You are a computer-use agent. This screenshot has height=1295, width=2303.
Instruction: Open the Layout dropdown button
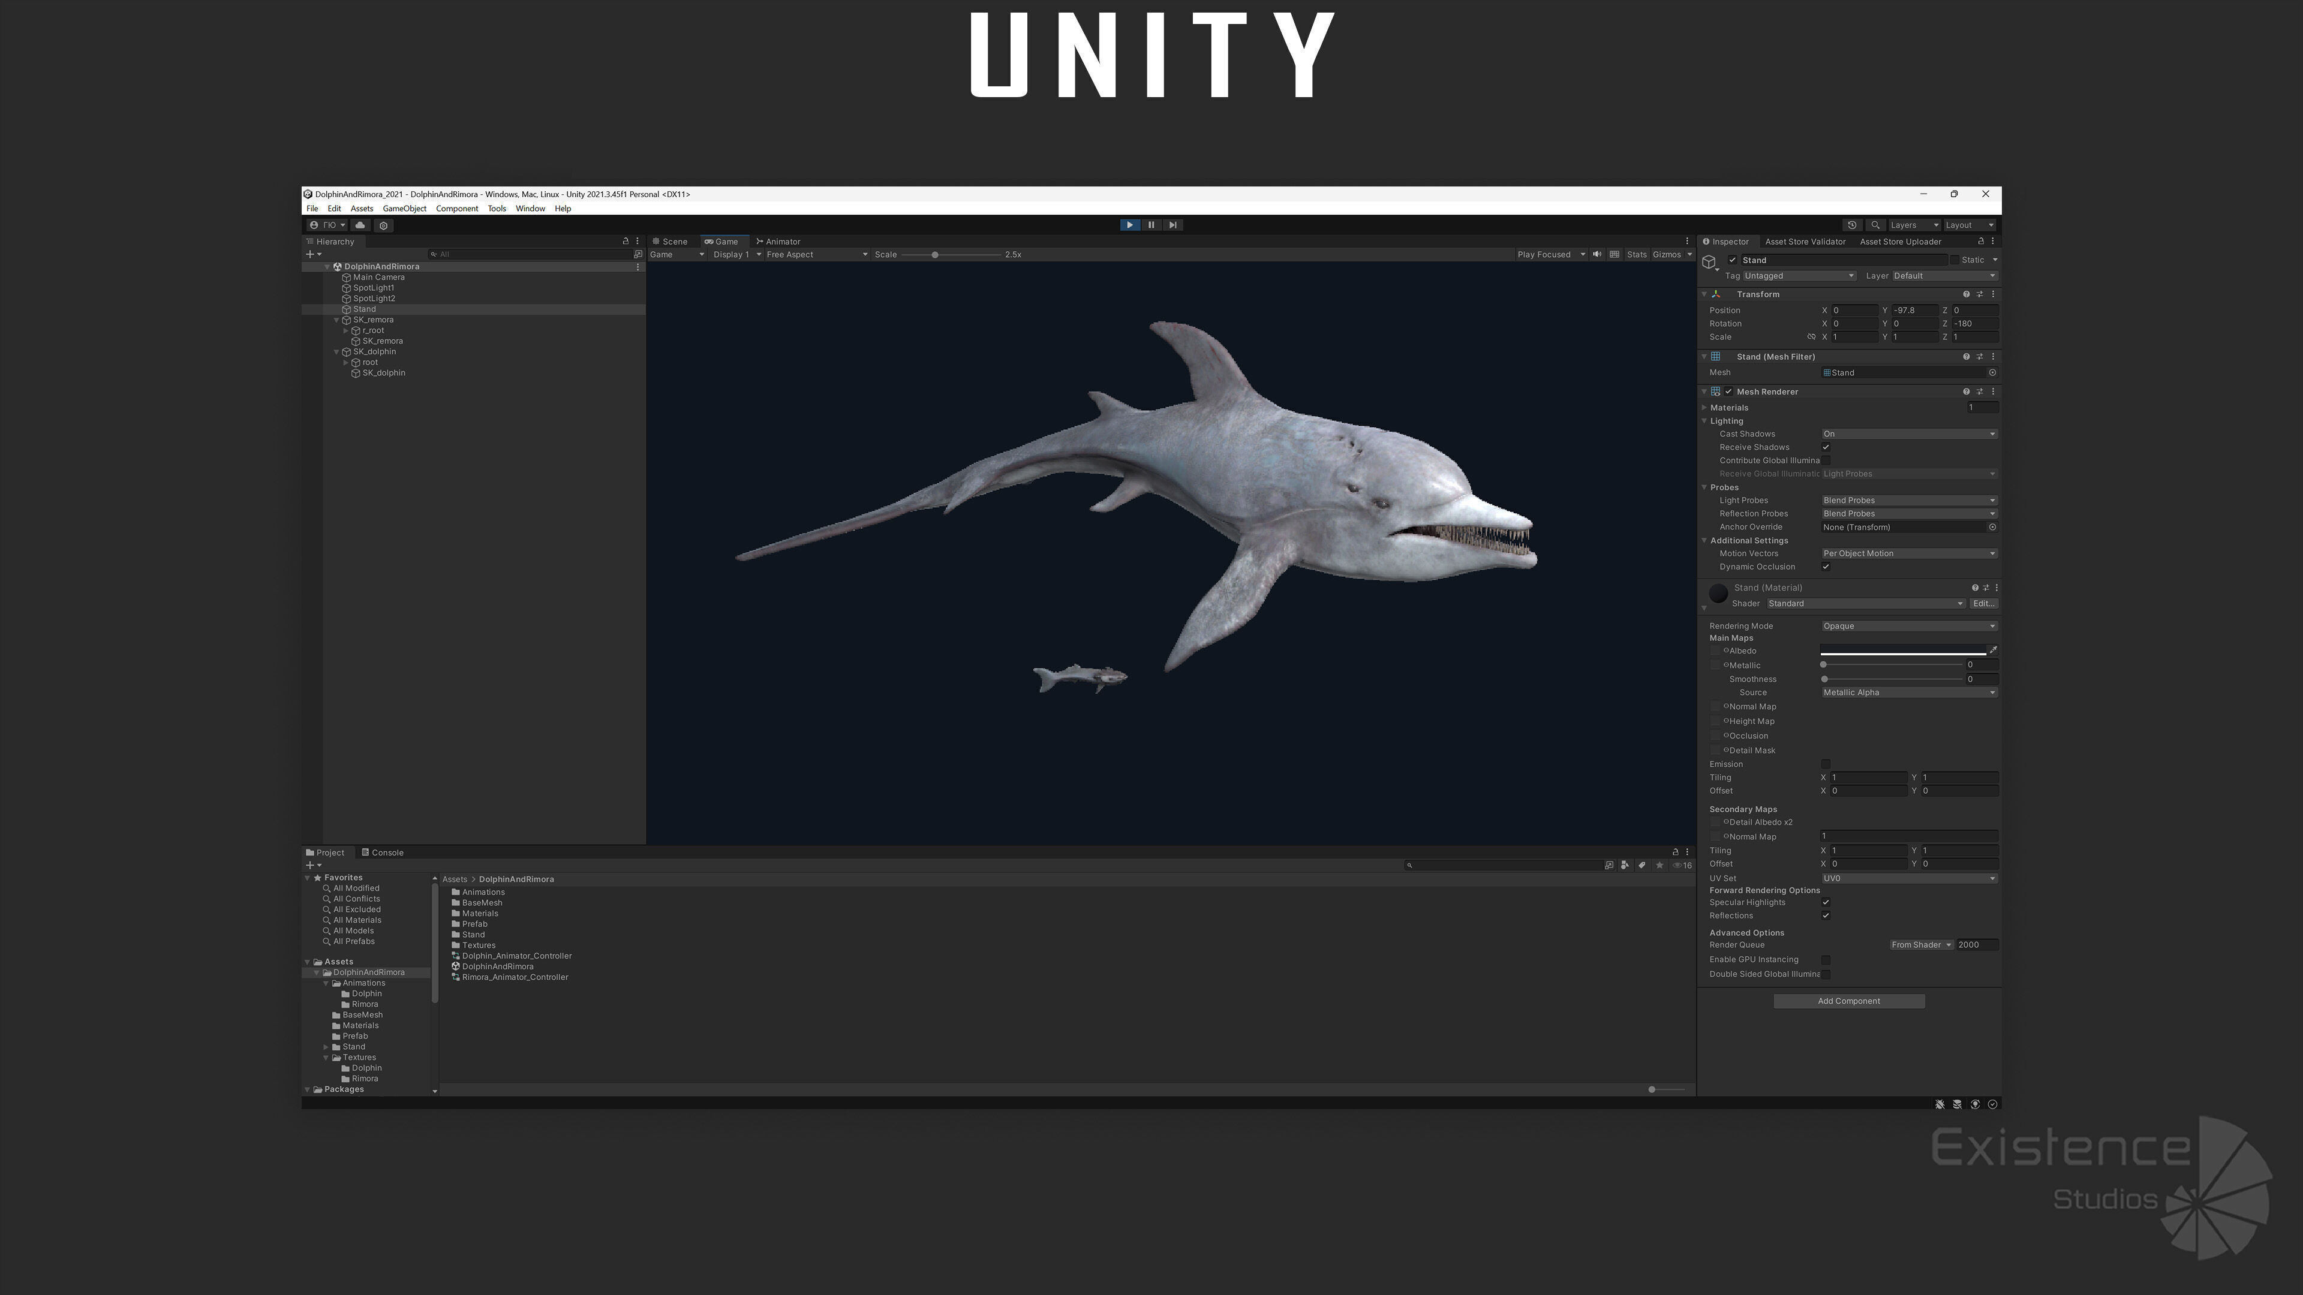click(1970, 225)
